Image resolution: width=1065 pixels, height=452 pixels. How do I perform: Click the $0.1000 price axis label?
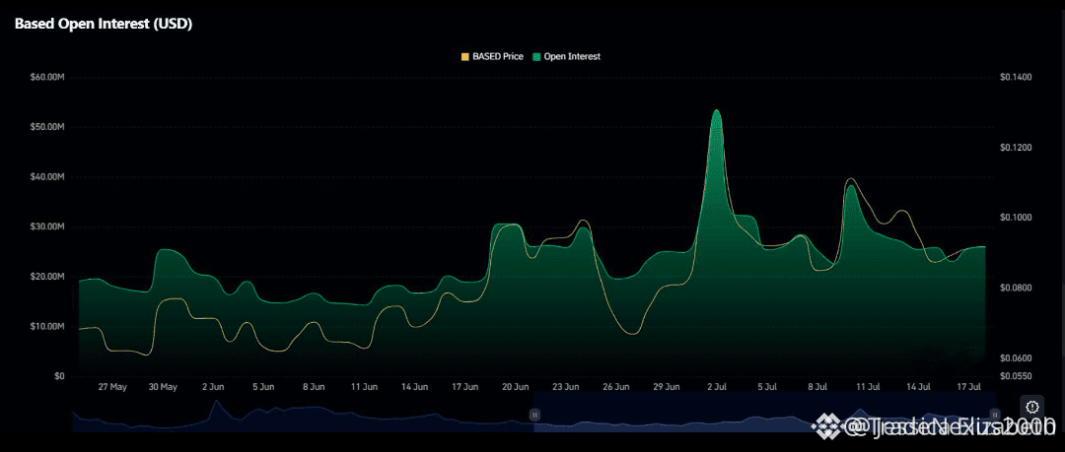coord(1016,218)
